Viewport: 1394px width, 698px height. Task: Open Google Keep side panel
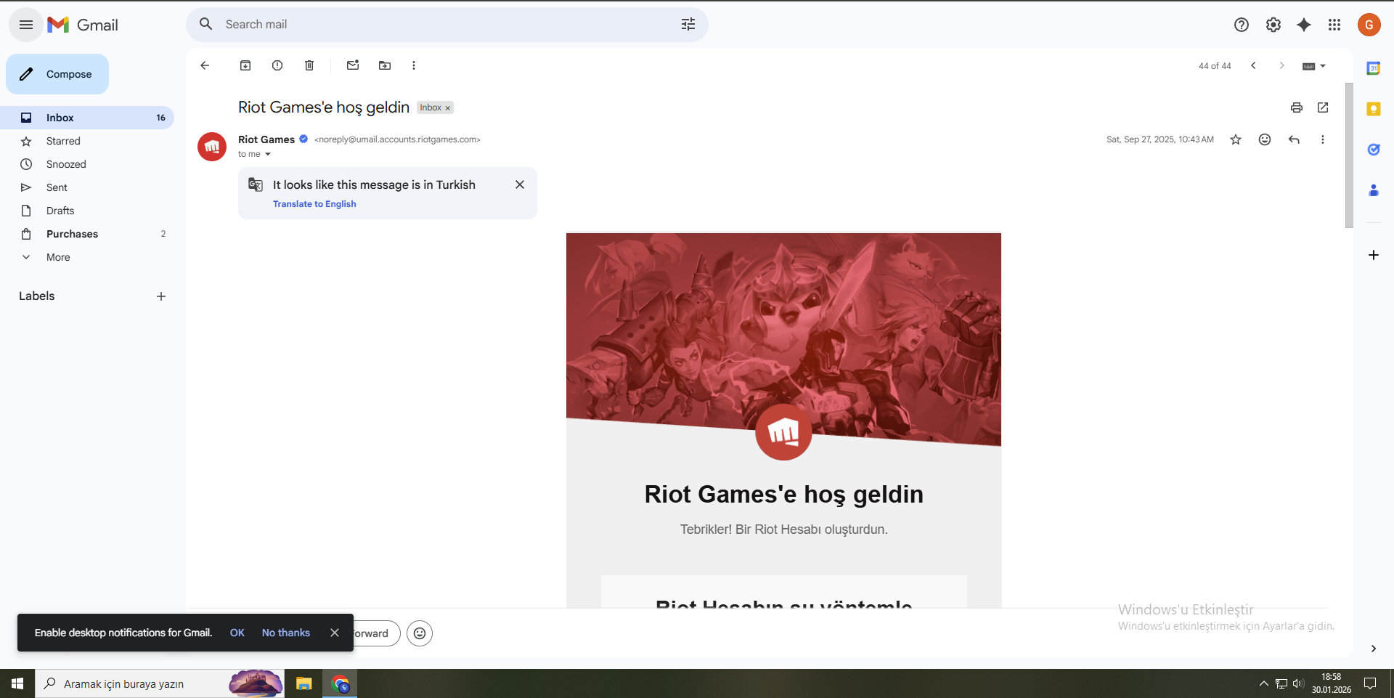point(1374,109)
